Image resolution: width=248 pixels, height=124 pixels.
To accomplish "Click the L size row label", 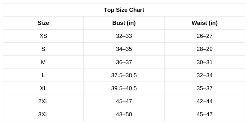I will pos(43,75).
